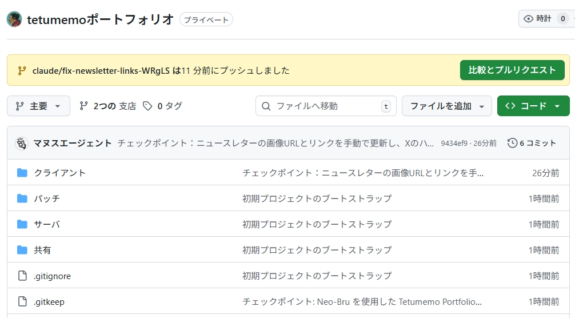Open the サーバ folder
Viewport: 575px width, 318px height.
tap(47, 224)
